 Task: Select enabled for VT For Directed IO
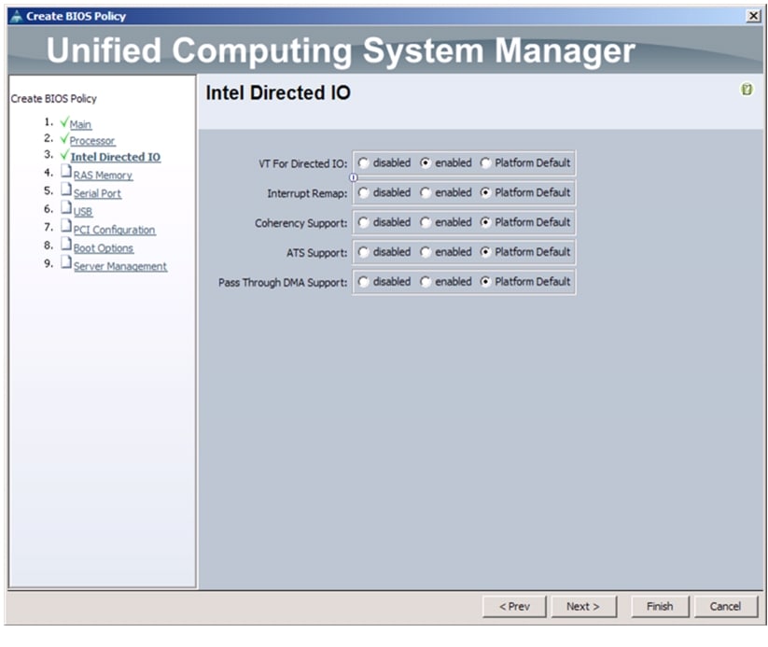click(x=426, y=162)
